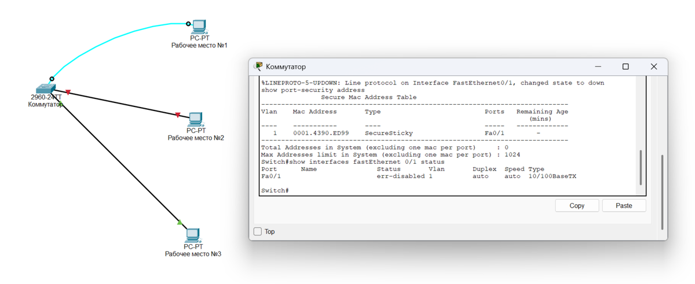Viewport: 695px width, 284px height.
Task: Click MAC address 0001.4390.ED99
Action: (x=321, y=133)
